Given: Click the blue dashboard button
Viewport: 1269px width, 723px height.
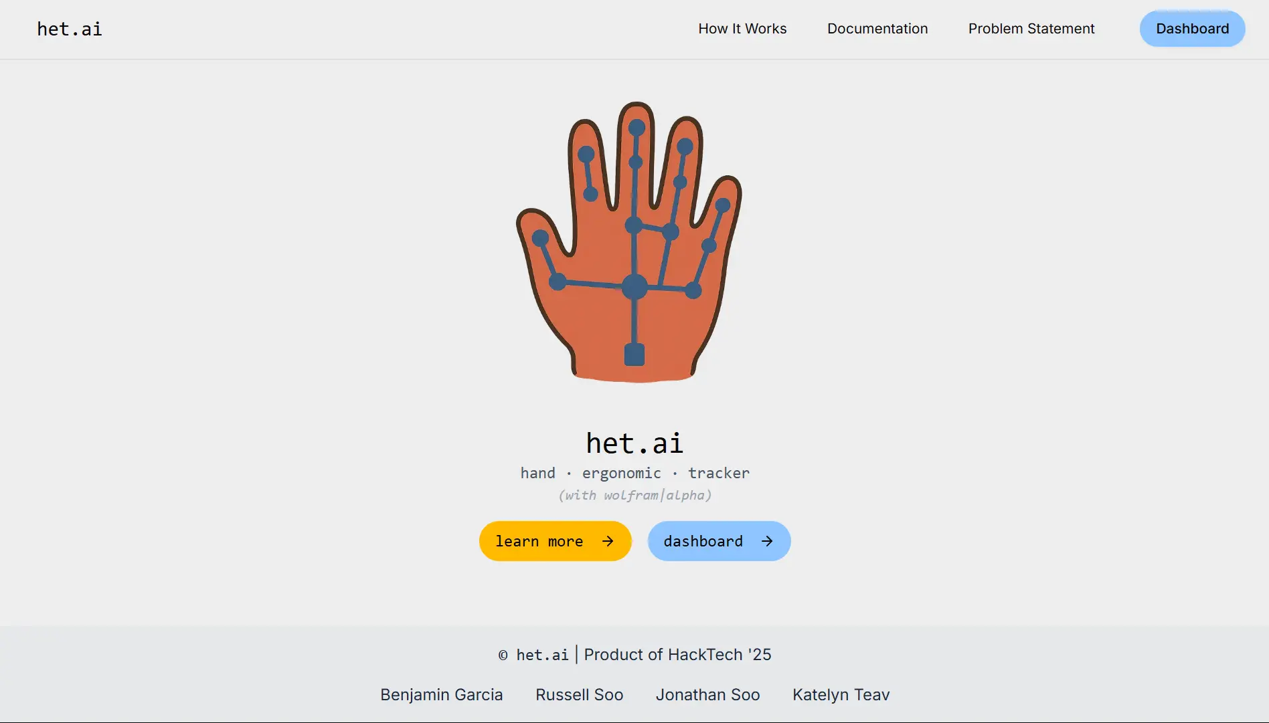Looking at the screenshot, I should coord(719,541).
